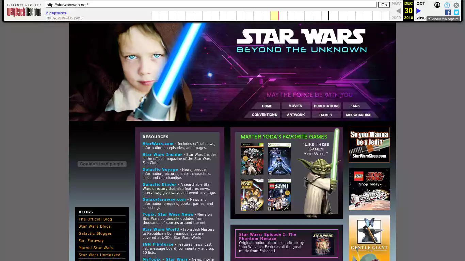Expand the About this capture dropdown
The height and width of the screenshot is (261, 465).
click(x=443, y=19)
